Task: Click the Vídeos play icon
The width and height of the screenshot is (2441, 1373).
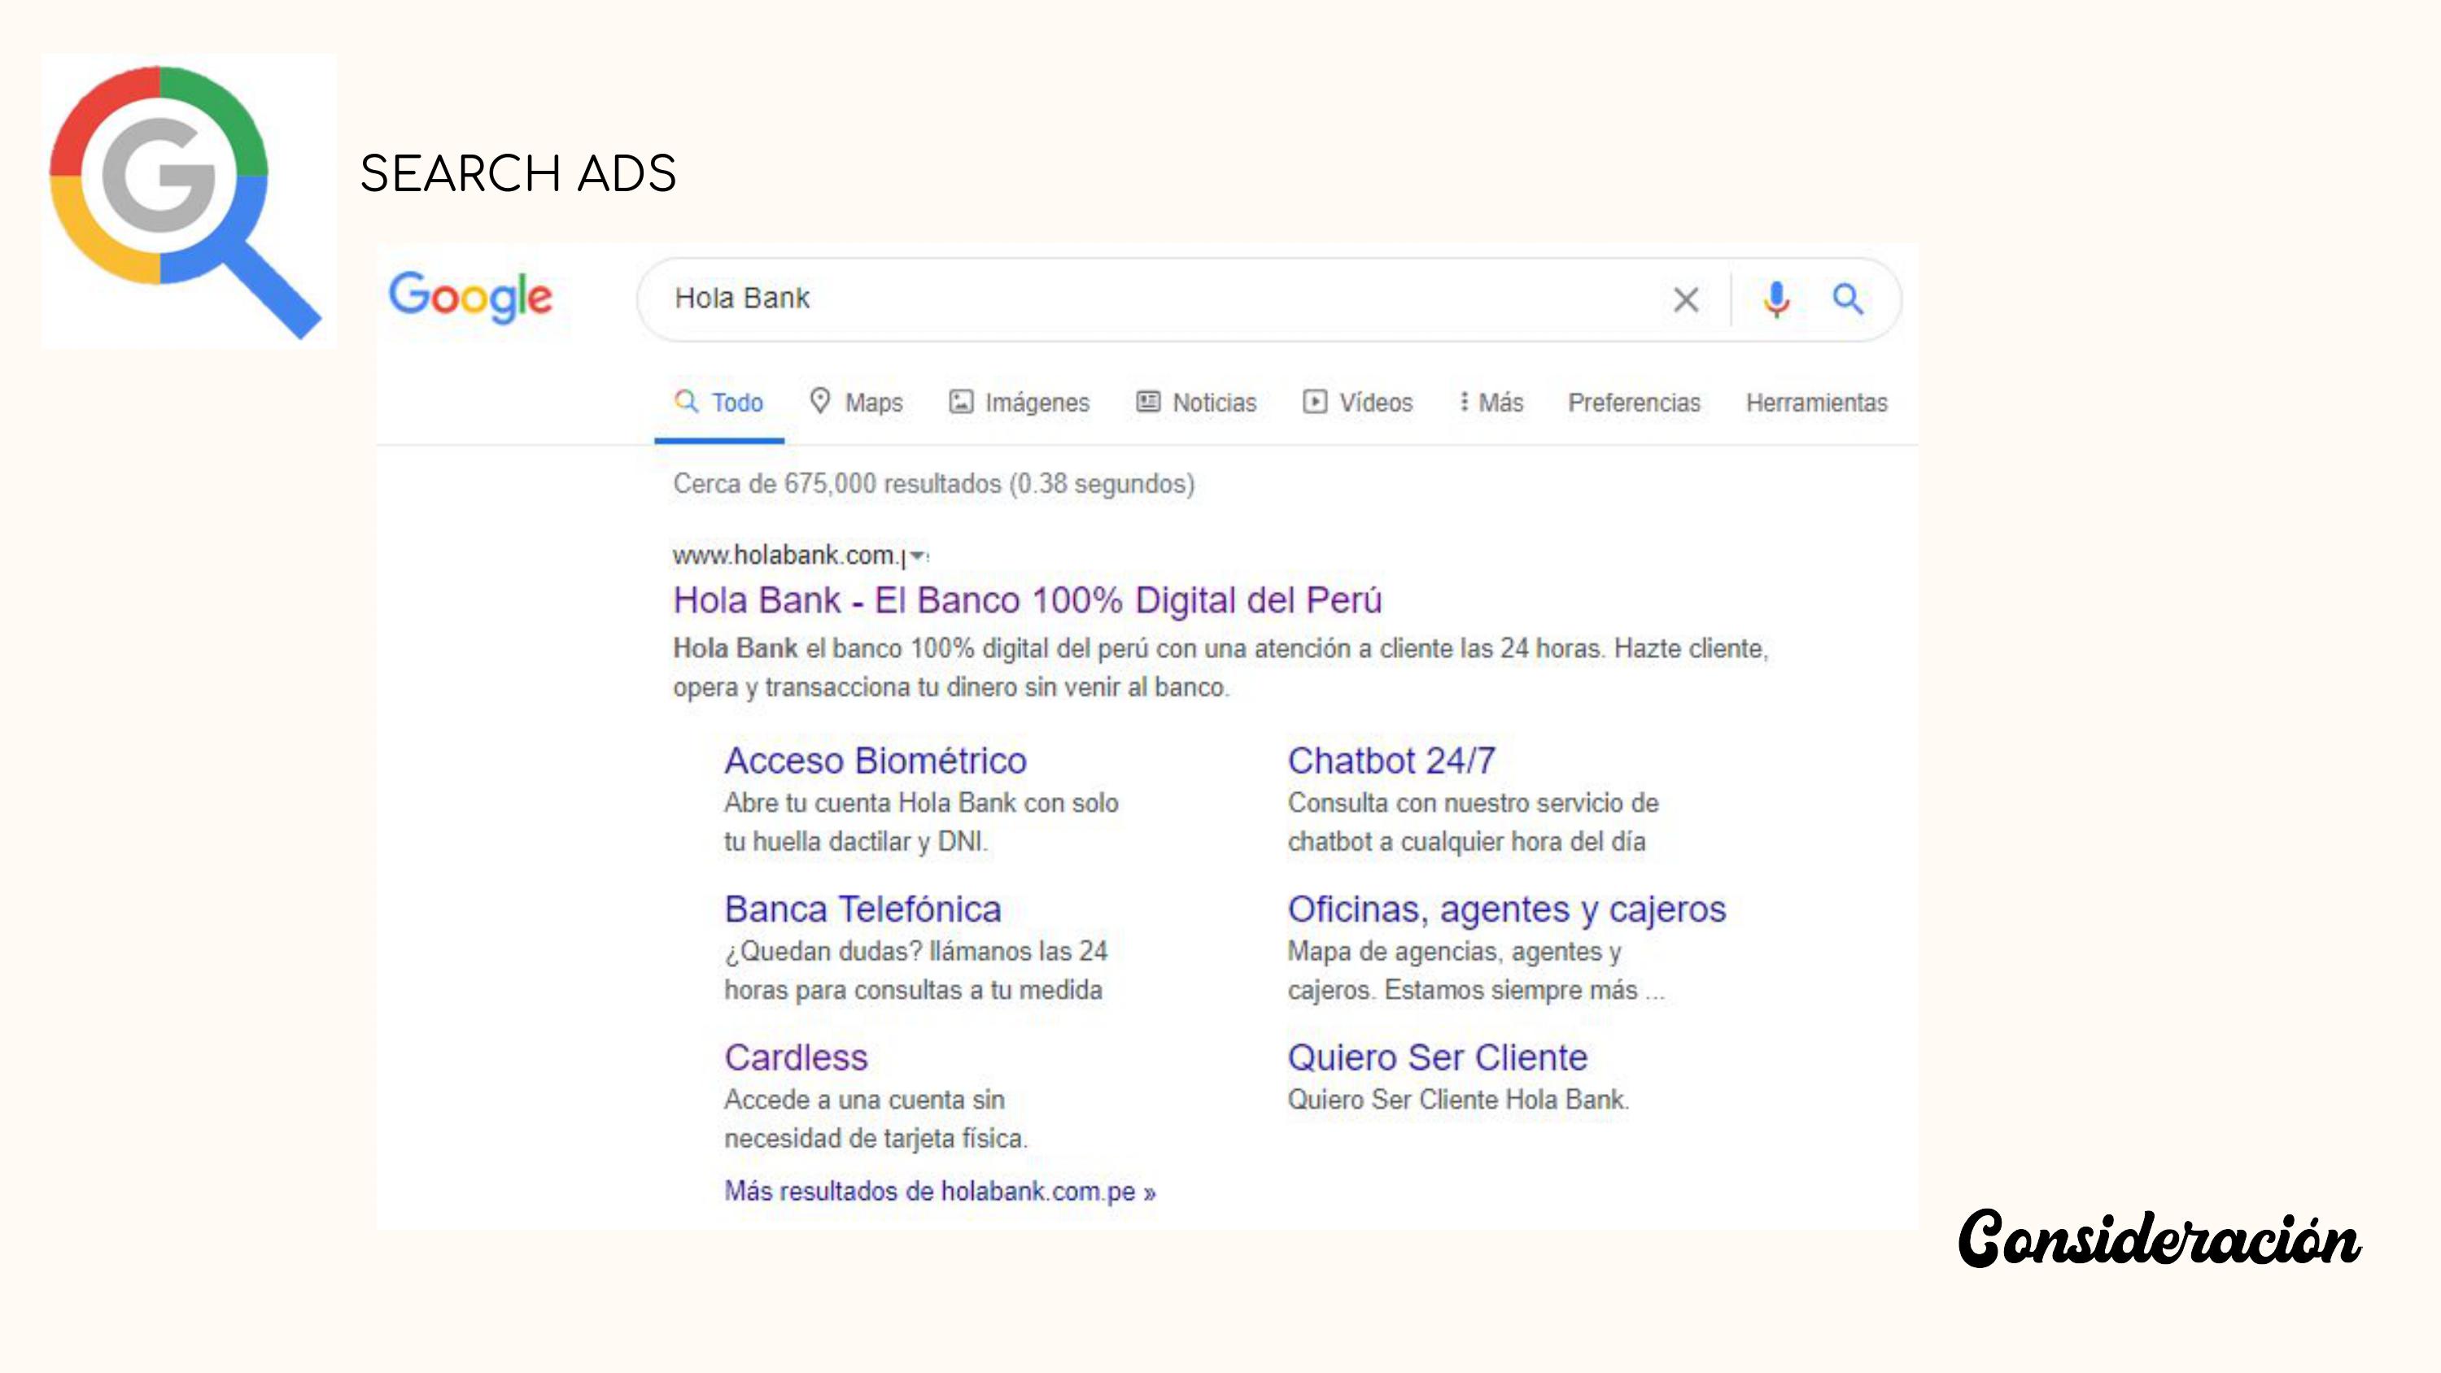Action: (1314, 402)
